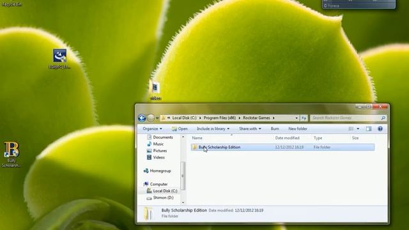
Task: Open the Share with menu
Action: pyautogui.click(x=250, y=129)
